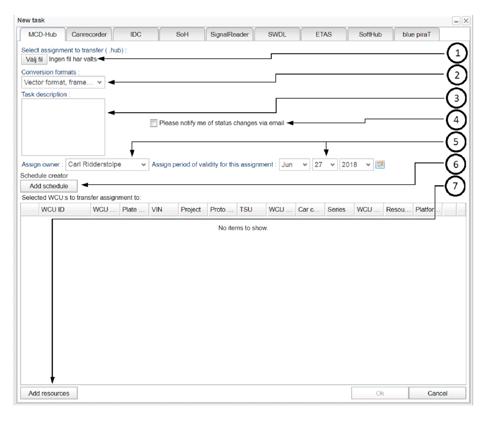Open the SignalReader tab
The image size is (490, 421).
[229, 34]
